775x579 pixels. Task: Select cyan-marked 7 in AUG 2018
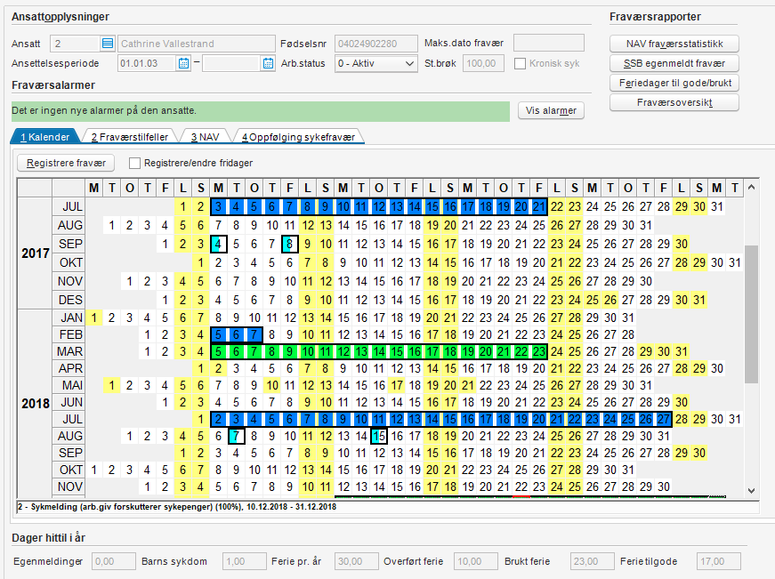[237, 436]
